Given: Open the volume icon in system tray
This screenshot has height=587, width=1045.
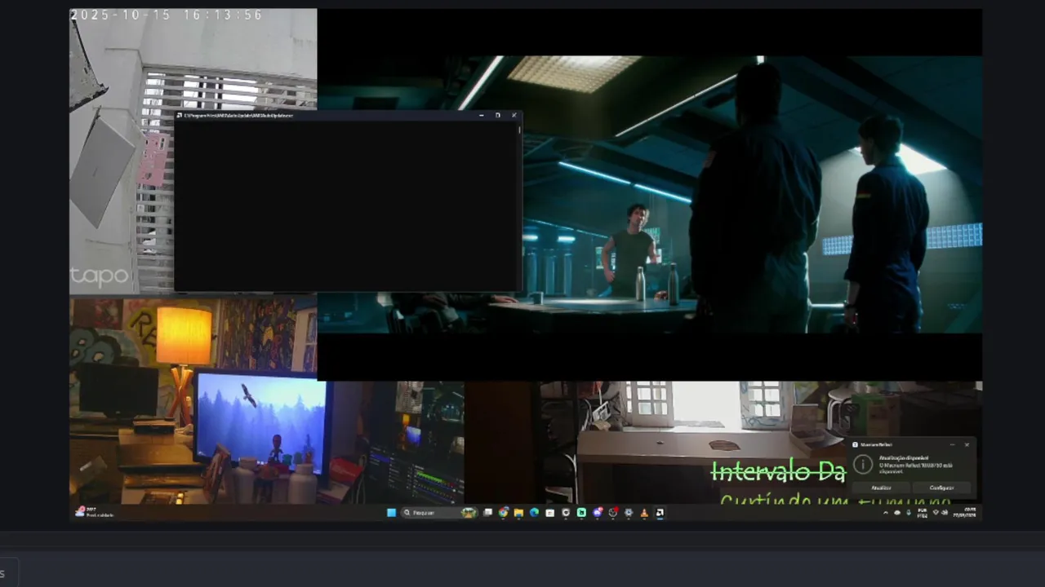Looking at the screenshot, I should [945, 513].
